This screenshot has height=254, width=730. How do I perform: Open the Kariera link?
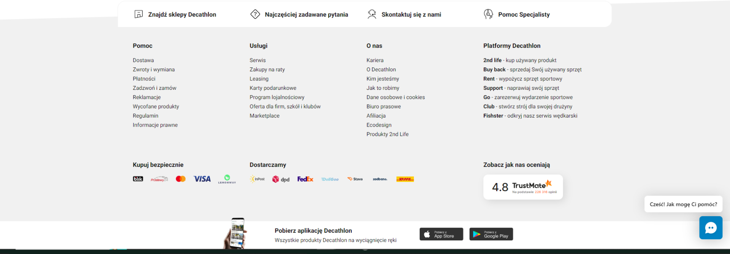[x=375, y=60]
